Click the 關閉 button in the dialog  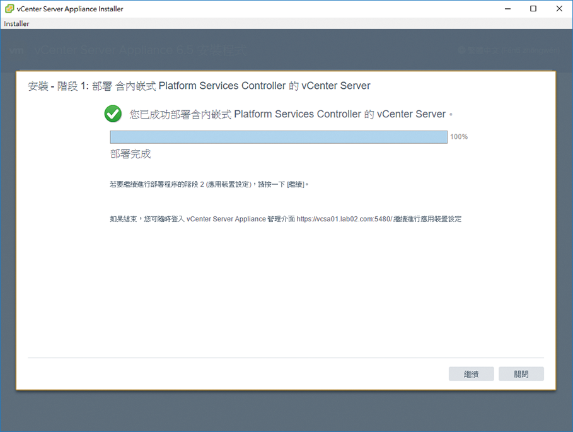(521, 374)
